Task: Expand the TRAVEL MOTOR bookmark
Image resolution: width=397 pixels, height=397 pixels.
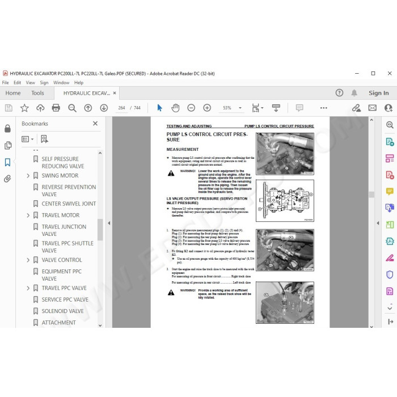Action: [x=28, y=215]
